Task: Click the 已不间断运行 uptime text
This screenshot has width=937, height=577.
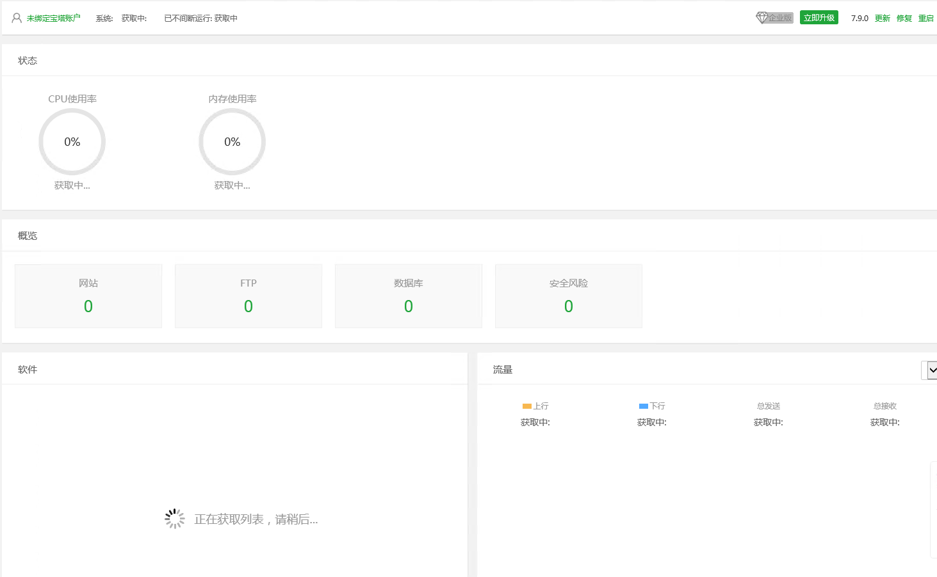Action: [200, 19]
